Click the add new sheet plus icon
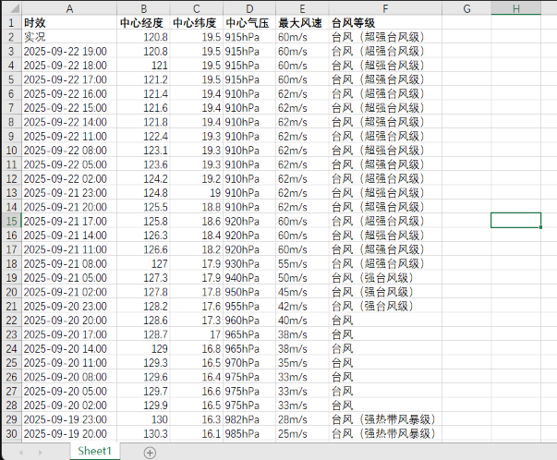This screenshot has height=460, width=557. [150, 453]
